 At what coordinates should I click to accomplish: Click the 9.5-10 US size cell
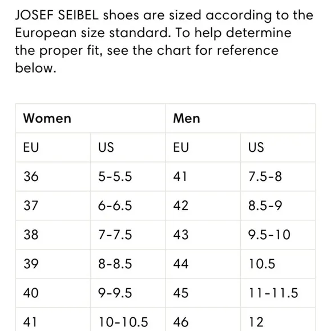278,235
